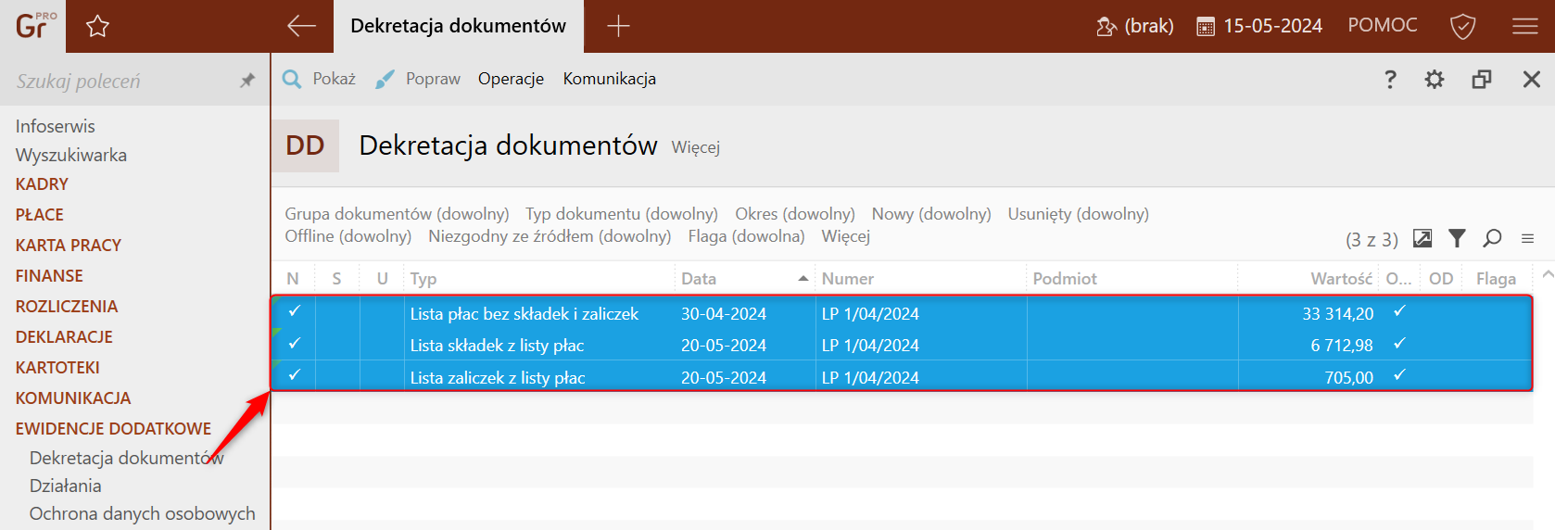The width and height of the screenshot is (1555, 530).
Task: Toggle O checkmark for Lista zaliczek row
Action: 1399,375
